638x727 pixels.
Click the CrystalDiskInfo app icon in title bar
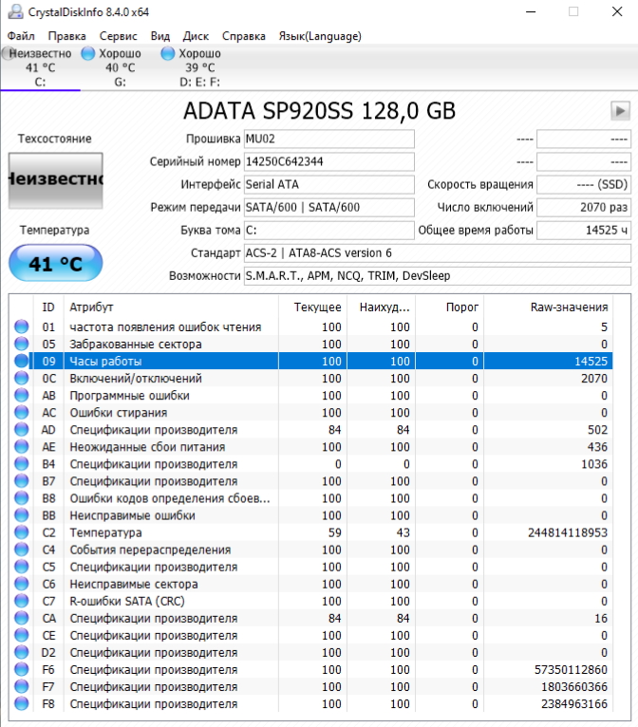[15, 11]
